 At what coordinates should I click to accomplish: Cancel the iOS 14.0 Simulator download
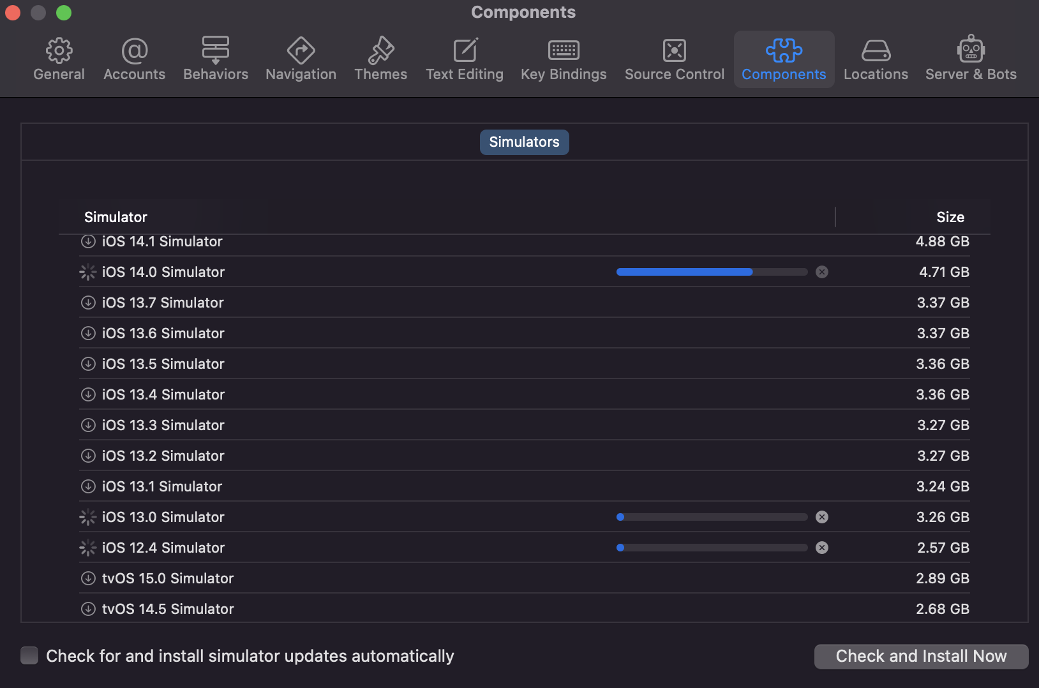[822, 272]
